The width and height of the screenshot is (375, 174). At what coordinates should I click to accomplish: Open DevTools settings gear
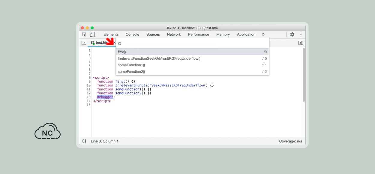(x=292, y=34)
